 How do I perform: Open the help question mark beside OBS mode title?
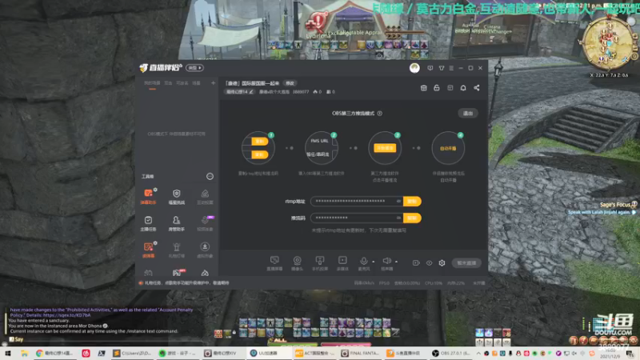point(379,114)
